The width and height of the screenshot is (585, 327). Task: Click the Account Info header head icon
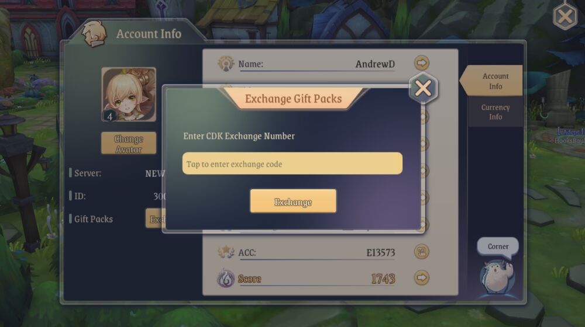(x=94, y=34)
